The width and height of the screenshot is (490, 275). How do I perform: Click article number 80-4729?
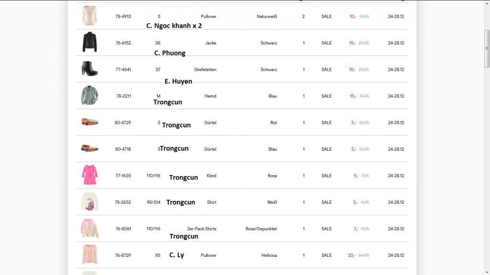tap(122, 123)
